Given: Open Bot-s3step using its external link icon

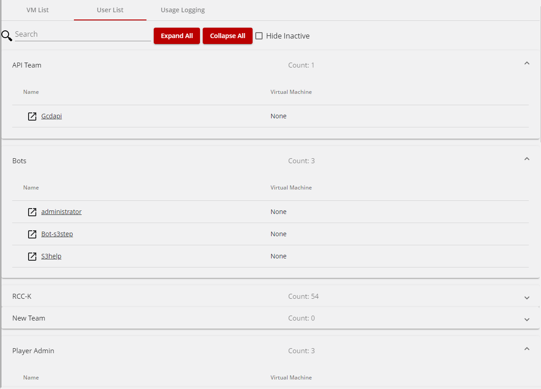Looking at the screenshot, I should [32, 234].
